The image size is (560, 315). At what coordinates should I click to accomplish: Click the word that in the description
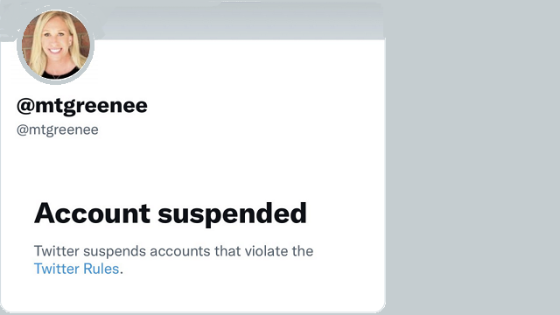(227, 251)
